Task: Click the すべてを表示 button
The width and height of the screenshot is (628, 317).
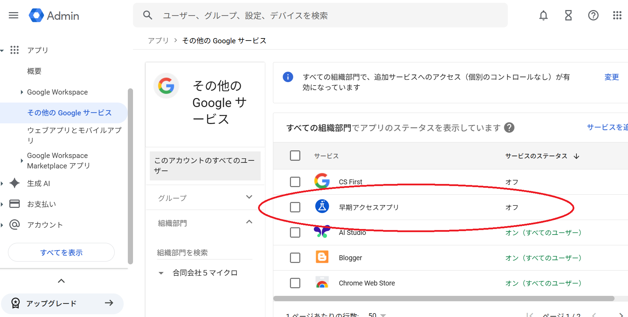Action: 61,253
